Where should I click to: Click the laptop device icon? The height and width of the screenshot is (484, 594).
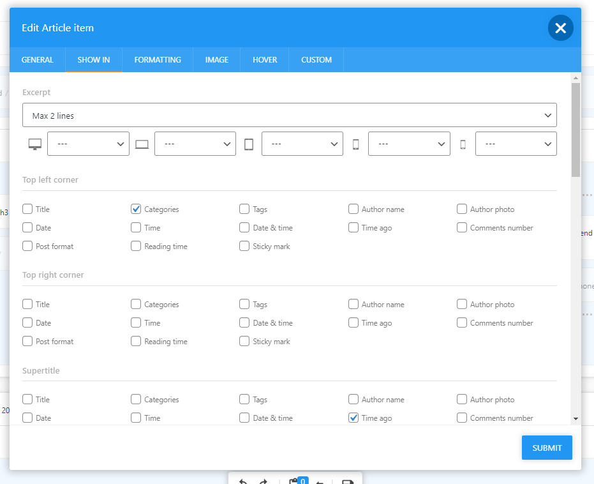coord(142,144)
